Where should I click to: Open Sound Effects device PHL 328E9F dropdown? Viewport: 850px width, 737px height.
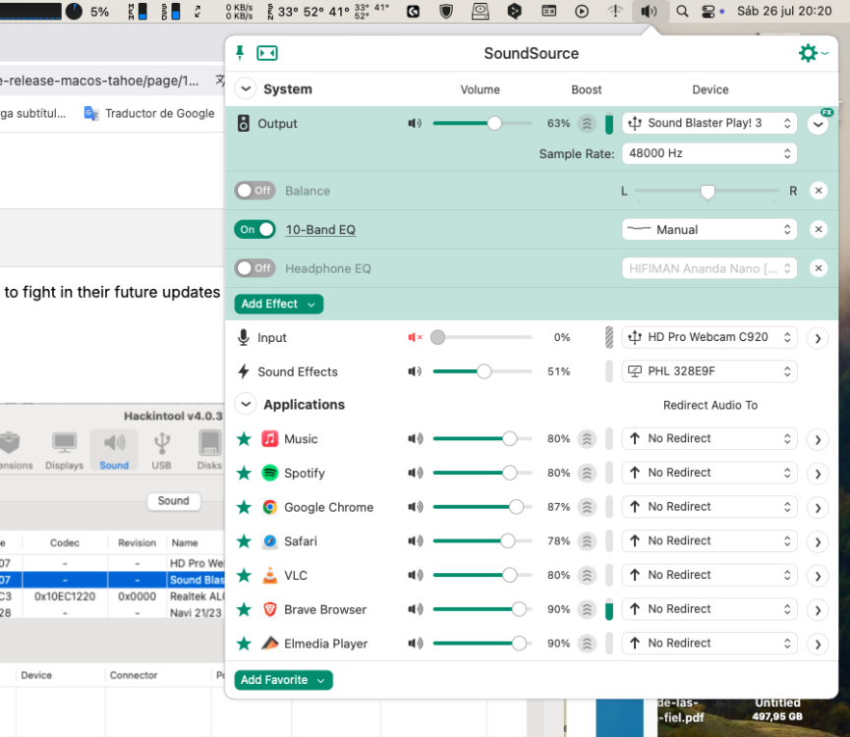[x=709, y=371]
